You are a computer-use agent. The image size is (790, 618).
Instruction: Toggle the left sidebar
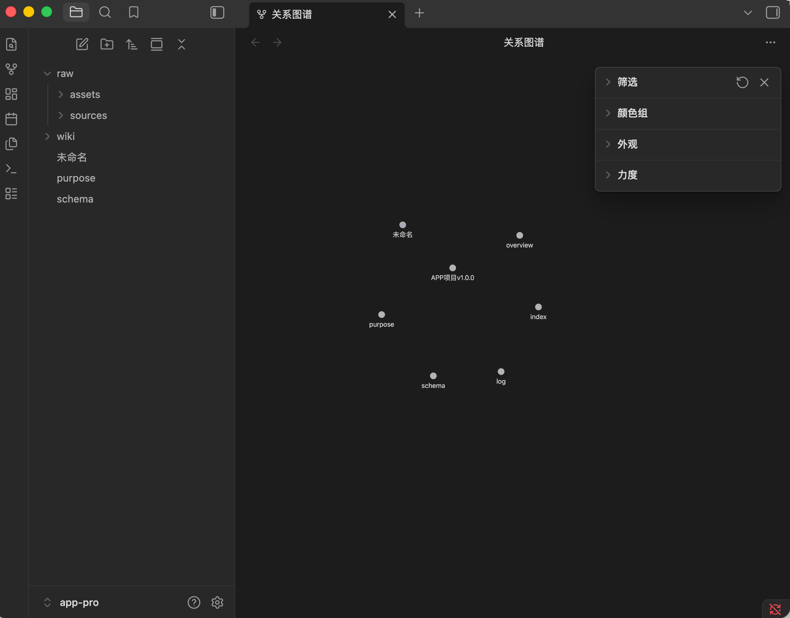217,12
